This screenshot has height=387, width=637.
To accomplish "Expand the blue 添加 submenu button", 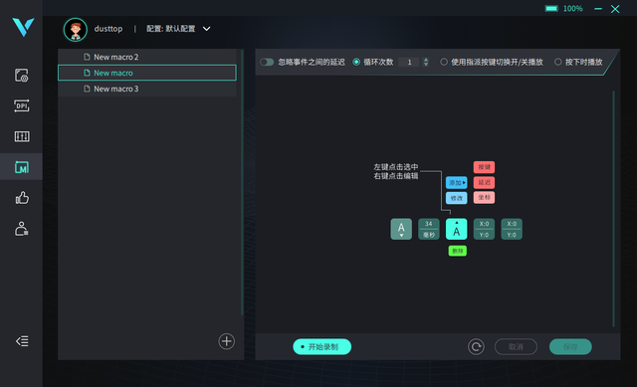I will pyautogui.click(x=456, y=183).
